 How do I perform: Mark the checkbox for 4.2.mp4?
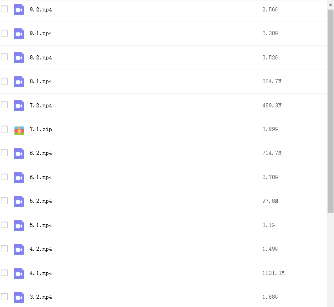click(5, 249)
